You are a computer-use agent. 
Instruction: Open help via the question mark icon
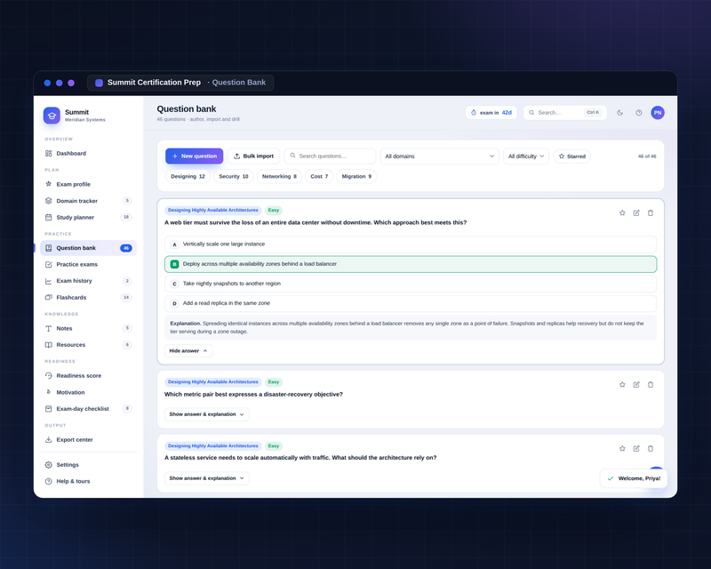(x=638, y=113)
